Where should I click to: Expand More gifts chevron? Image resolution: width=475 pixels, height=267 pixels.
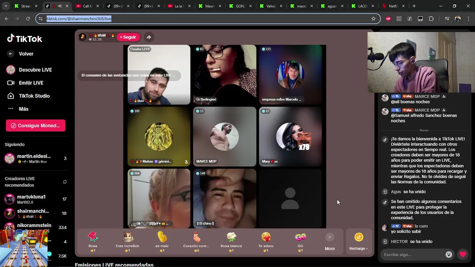pyautogui.click(x=330, y=237)
